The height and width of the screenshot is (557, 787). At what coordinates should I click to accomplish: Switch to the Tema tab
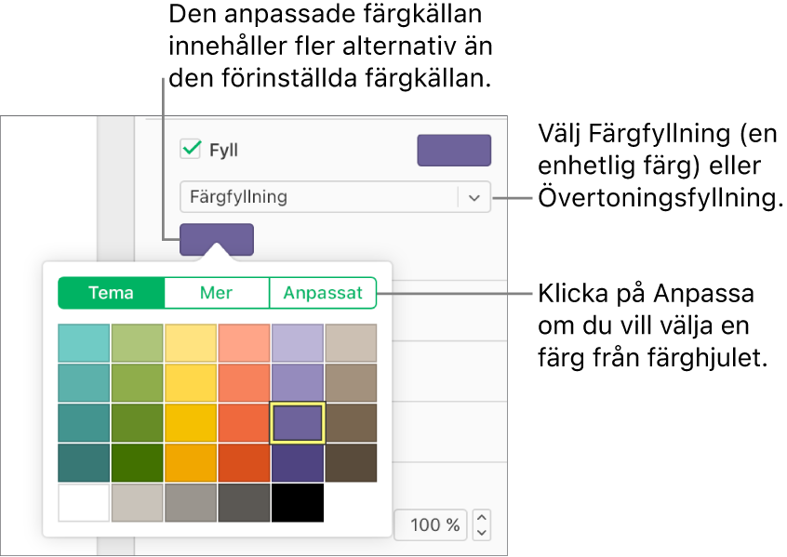tap(111, 293)
